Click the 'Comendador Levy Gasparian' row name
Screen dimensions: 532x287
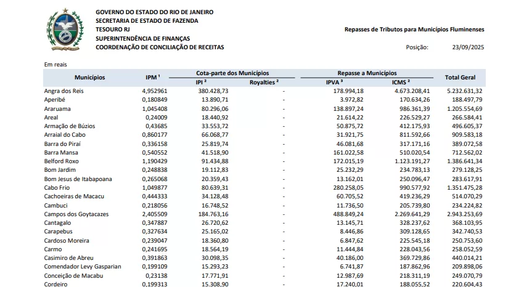tap(83, 267)
